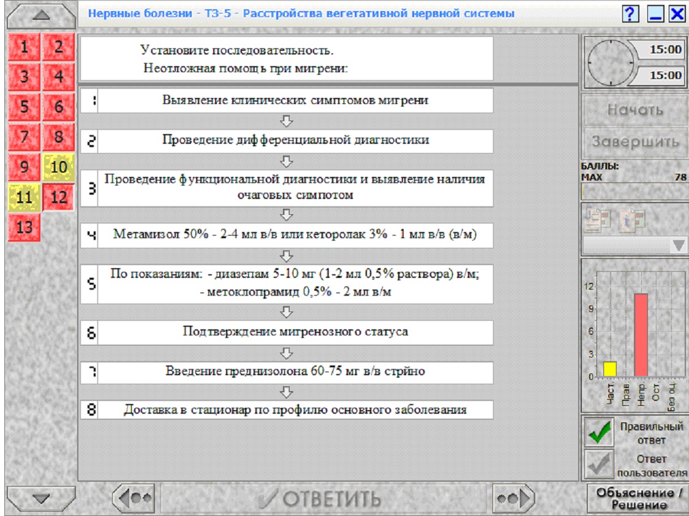Select step 1 Выявление клинических симптомов мигрени

pos(287,100)
